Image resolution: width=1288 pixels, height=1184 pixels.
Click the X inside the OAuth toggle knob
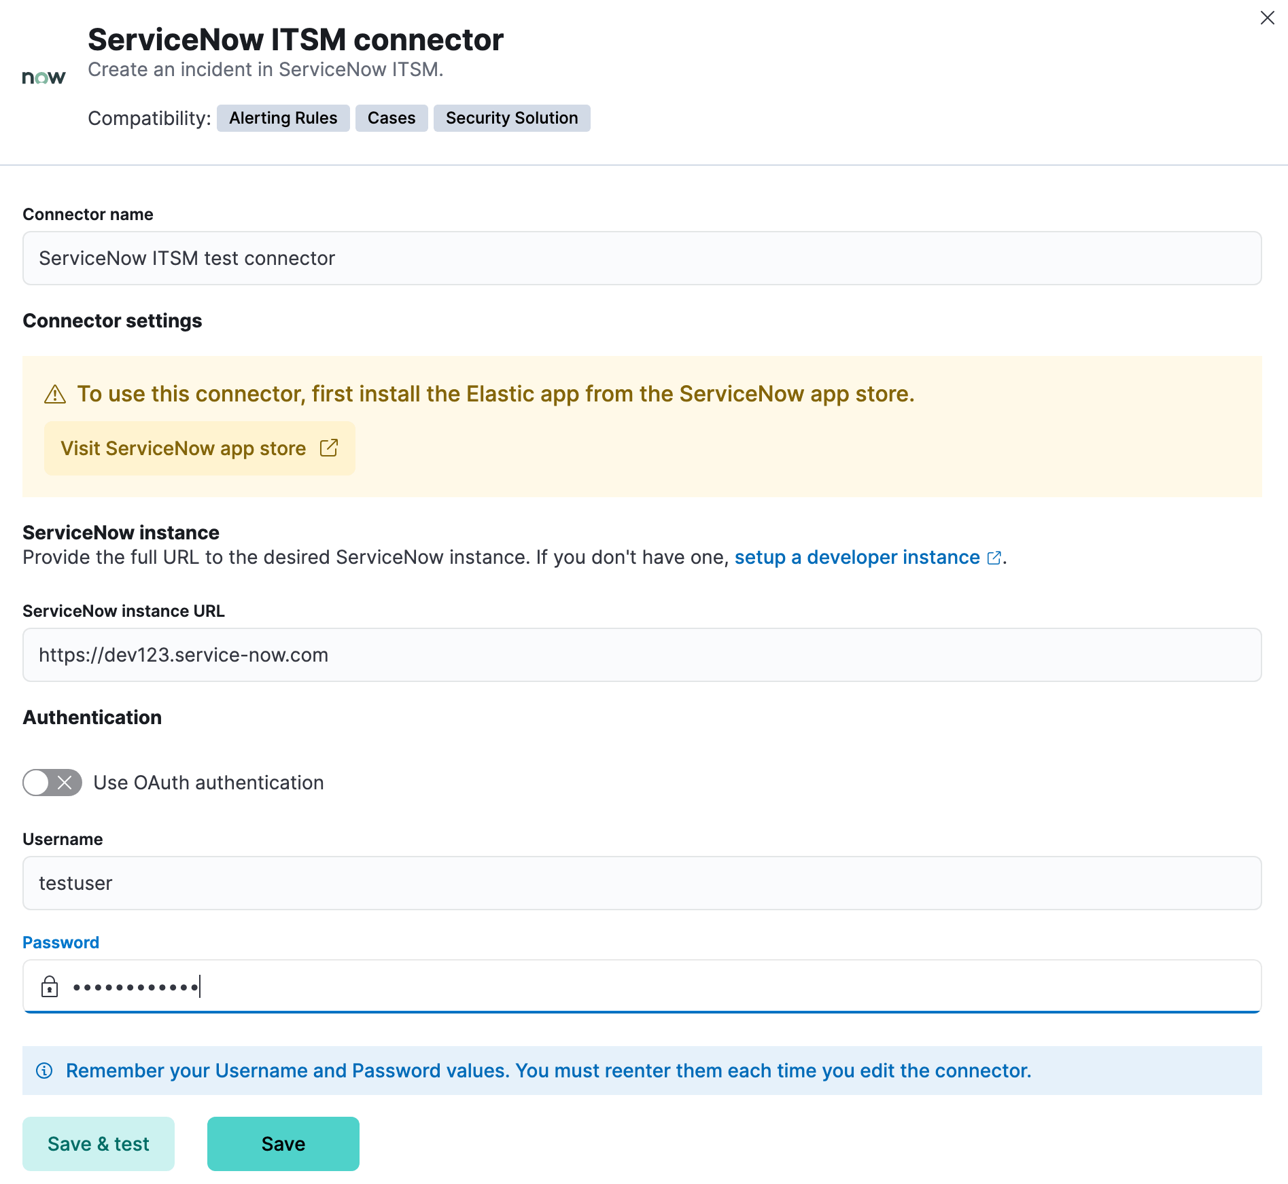(65, 783)
